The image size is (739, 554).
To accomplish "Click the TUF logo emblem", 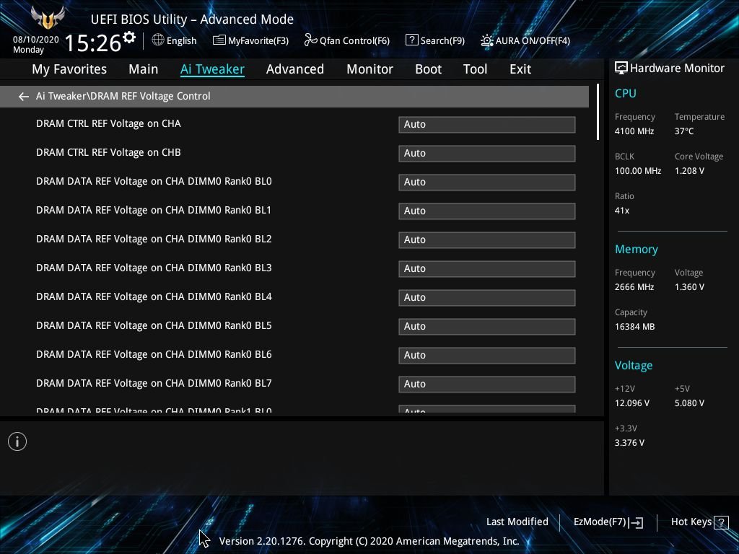I will tap(48, 18).
